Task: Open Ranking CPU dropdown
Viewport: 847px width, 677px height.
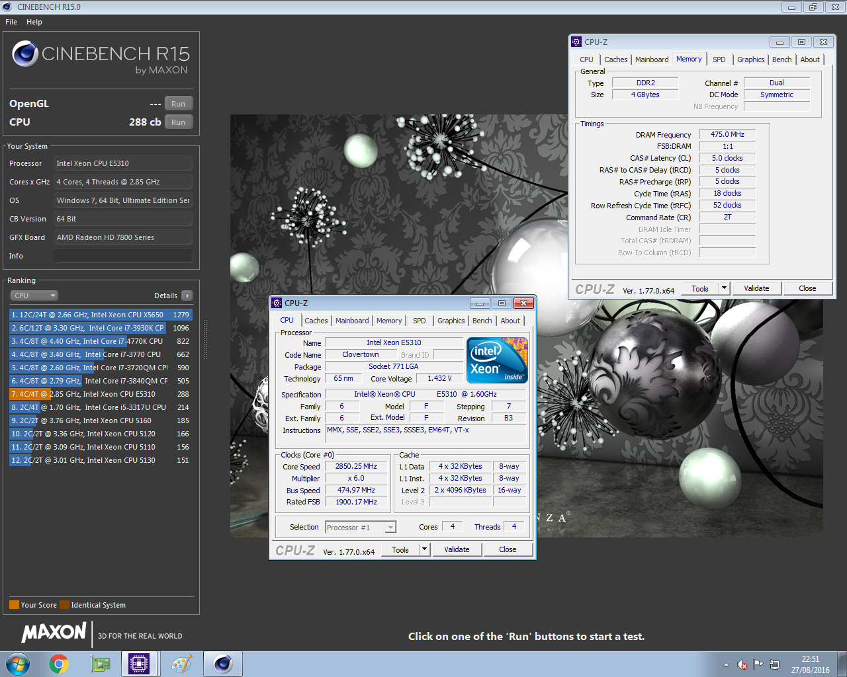Action: [34, 296]
